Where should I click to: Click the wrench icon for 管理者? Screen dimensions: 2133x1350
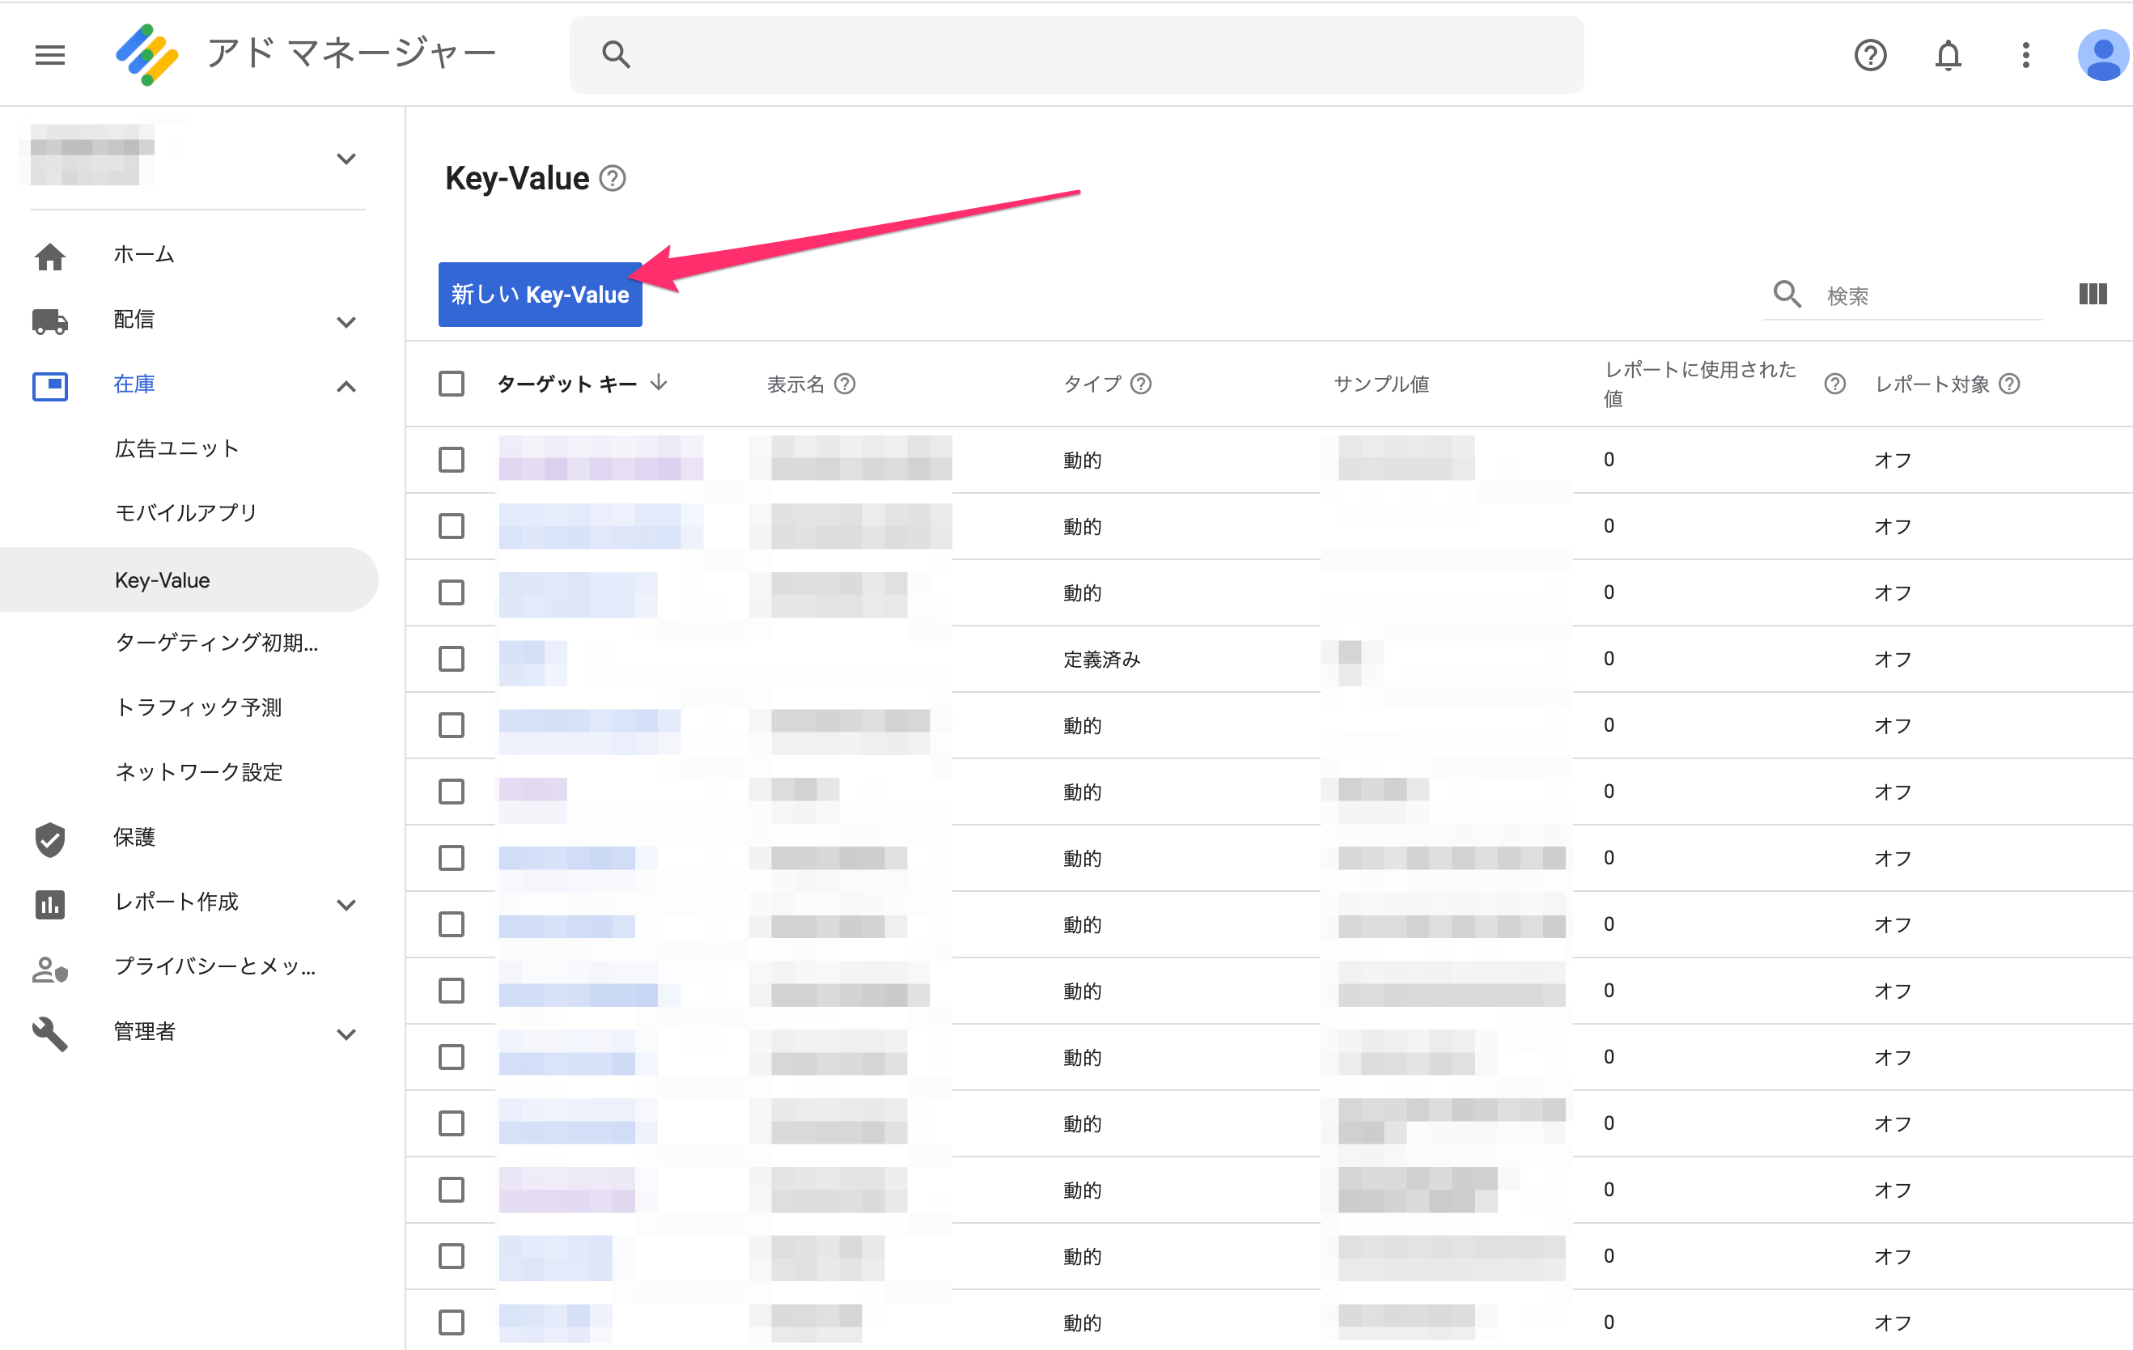pyautogui.click(x=49, y=1033)
